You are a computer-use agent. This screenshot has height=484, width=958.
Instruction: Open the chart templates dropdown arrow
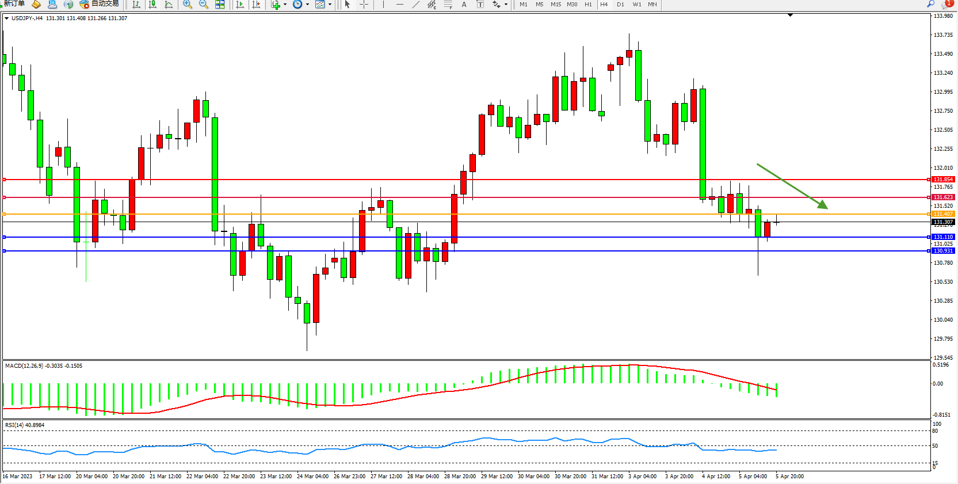click(x=330, y=5)
